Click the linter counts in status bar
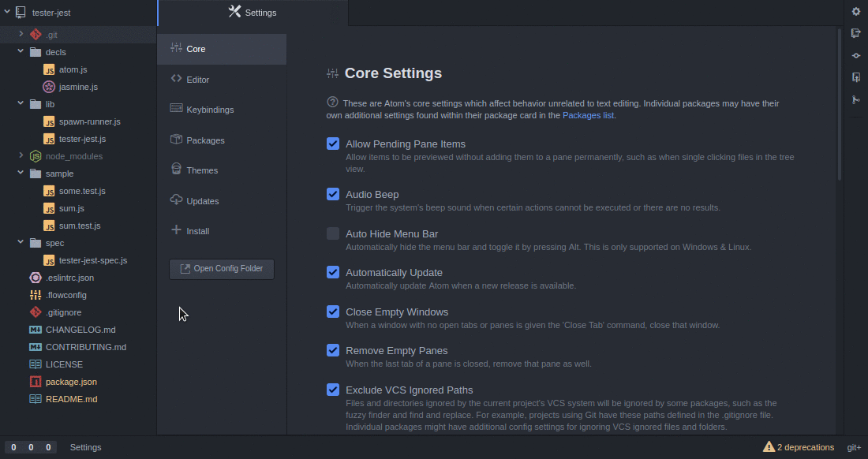 coord(31,447)
